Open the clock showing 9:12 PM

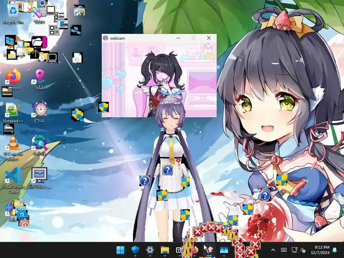(320, 250)
